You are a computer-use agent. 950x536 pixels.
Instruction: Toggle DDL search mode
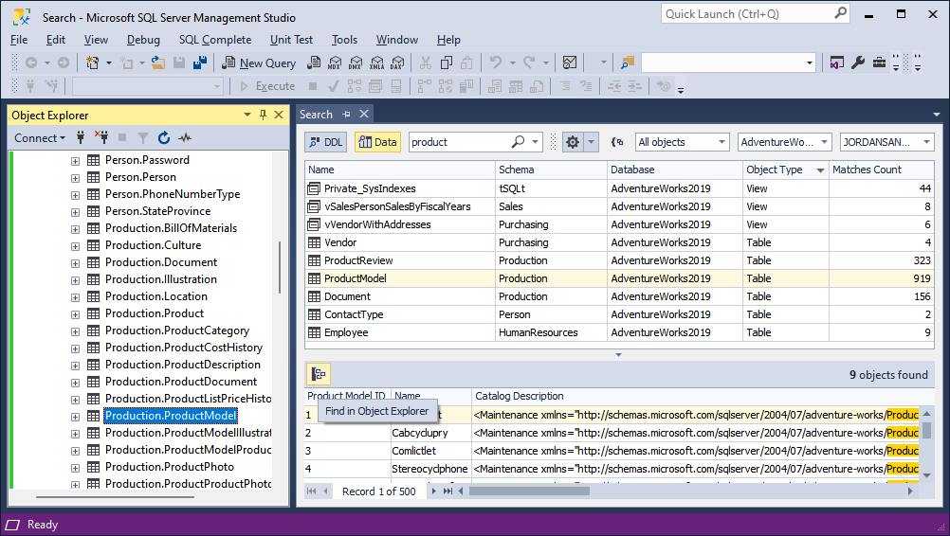[325, 142]
